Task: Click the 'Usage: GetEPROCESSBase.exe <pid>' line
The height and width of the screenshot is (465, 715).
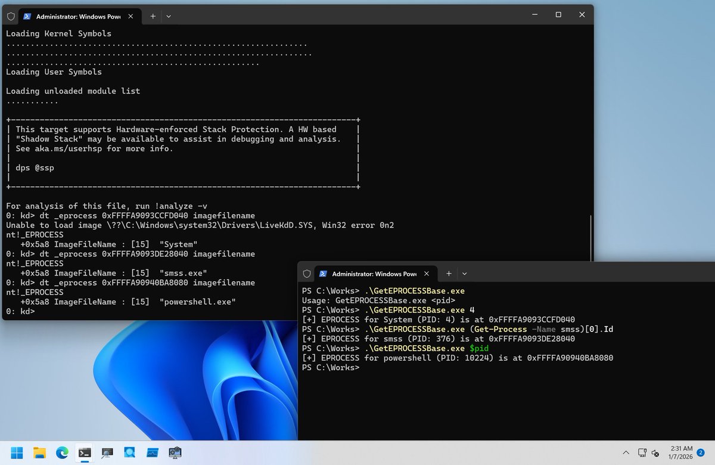Action: [379, 300]
